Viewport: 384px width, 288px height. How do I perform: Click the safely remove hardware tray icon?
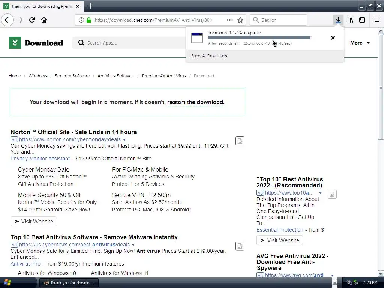(356, 282)
